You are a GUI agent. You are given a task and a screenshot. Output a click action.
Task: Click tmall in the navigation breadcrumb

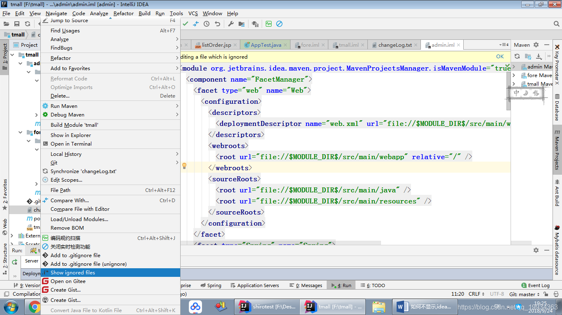click(x=14, y=34)
